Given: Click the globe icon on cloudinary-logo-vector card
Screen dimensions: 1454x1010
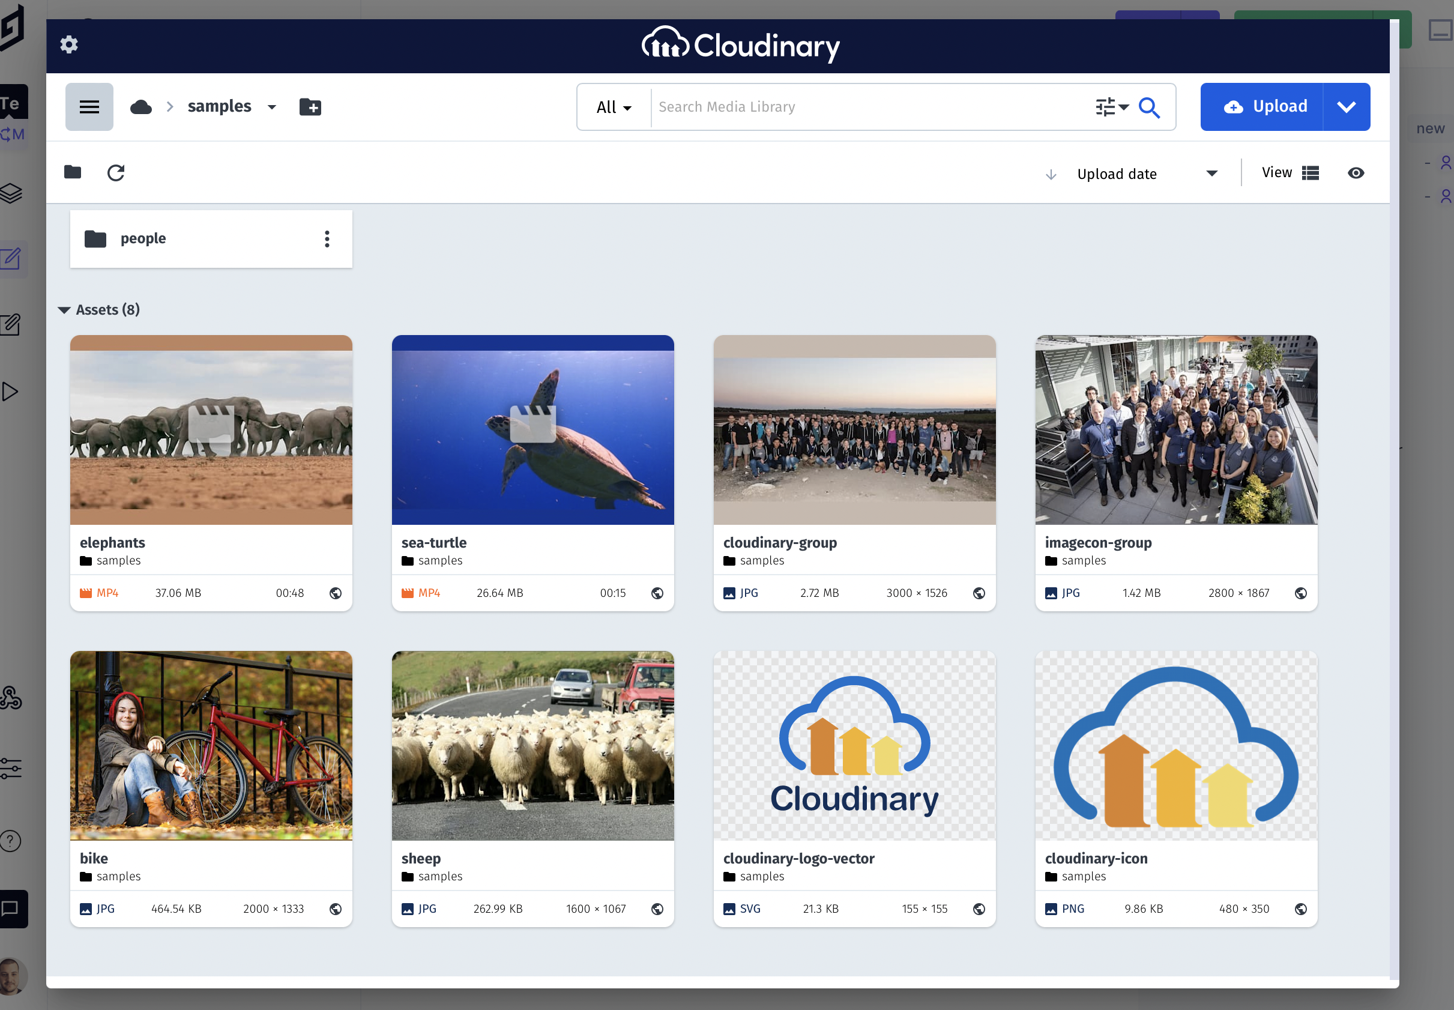Looking at the screenshot, I should click(x=979, y=909).
